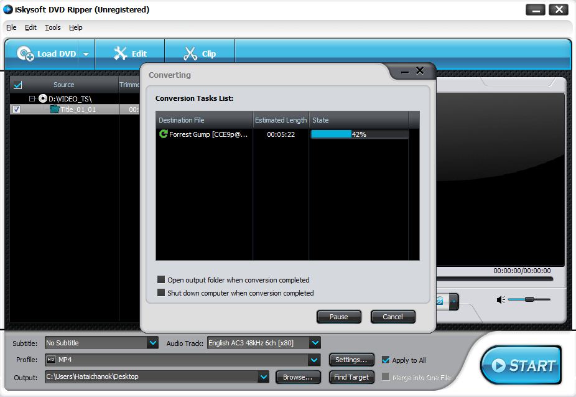The width and height of the screenshot is (576, 397).
Task: Collapse the D:\VIDEO_TS\ tree node
Action: 32,98
